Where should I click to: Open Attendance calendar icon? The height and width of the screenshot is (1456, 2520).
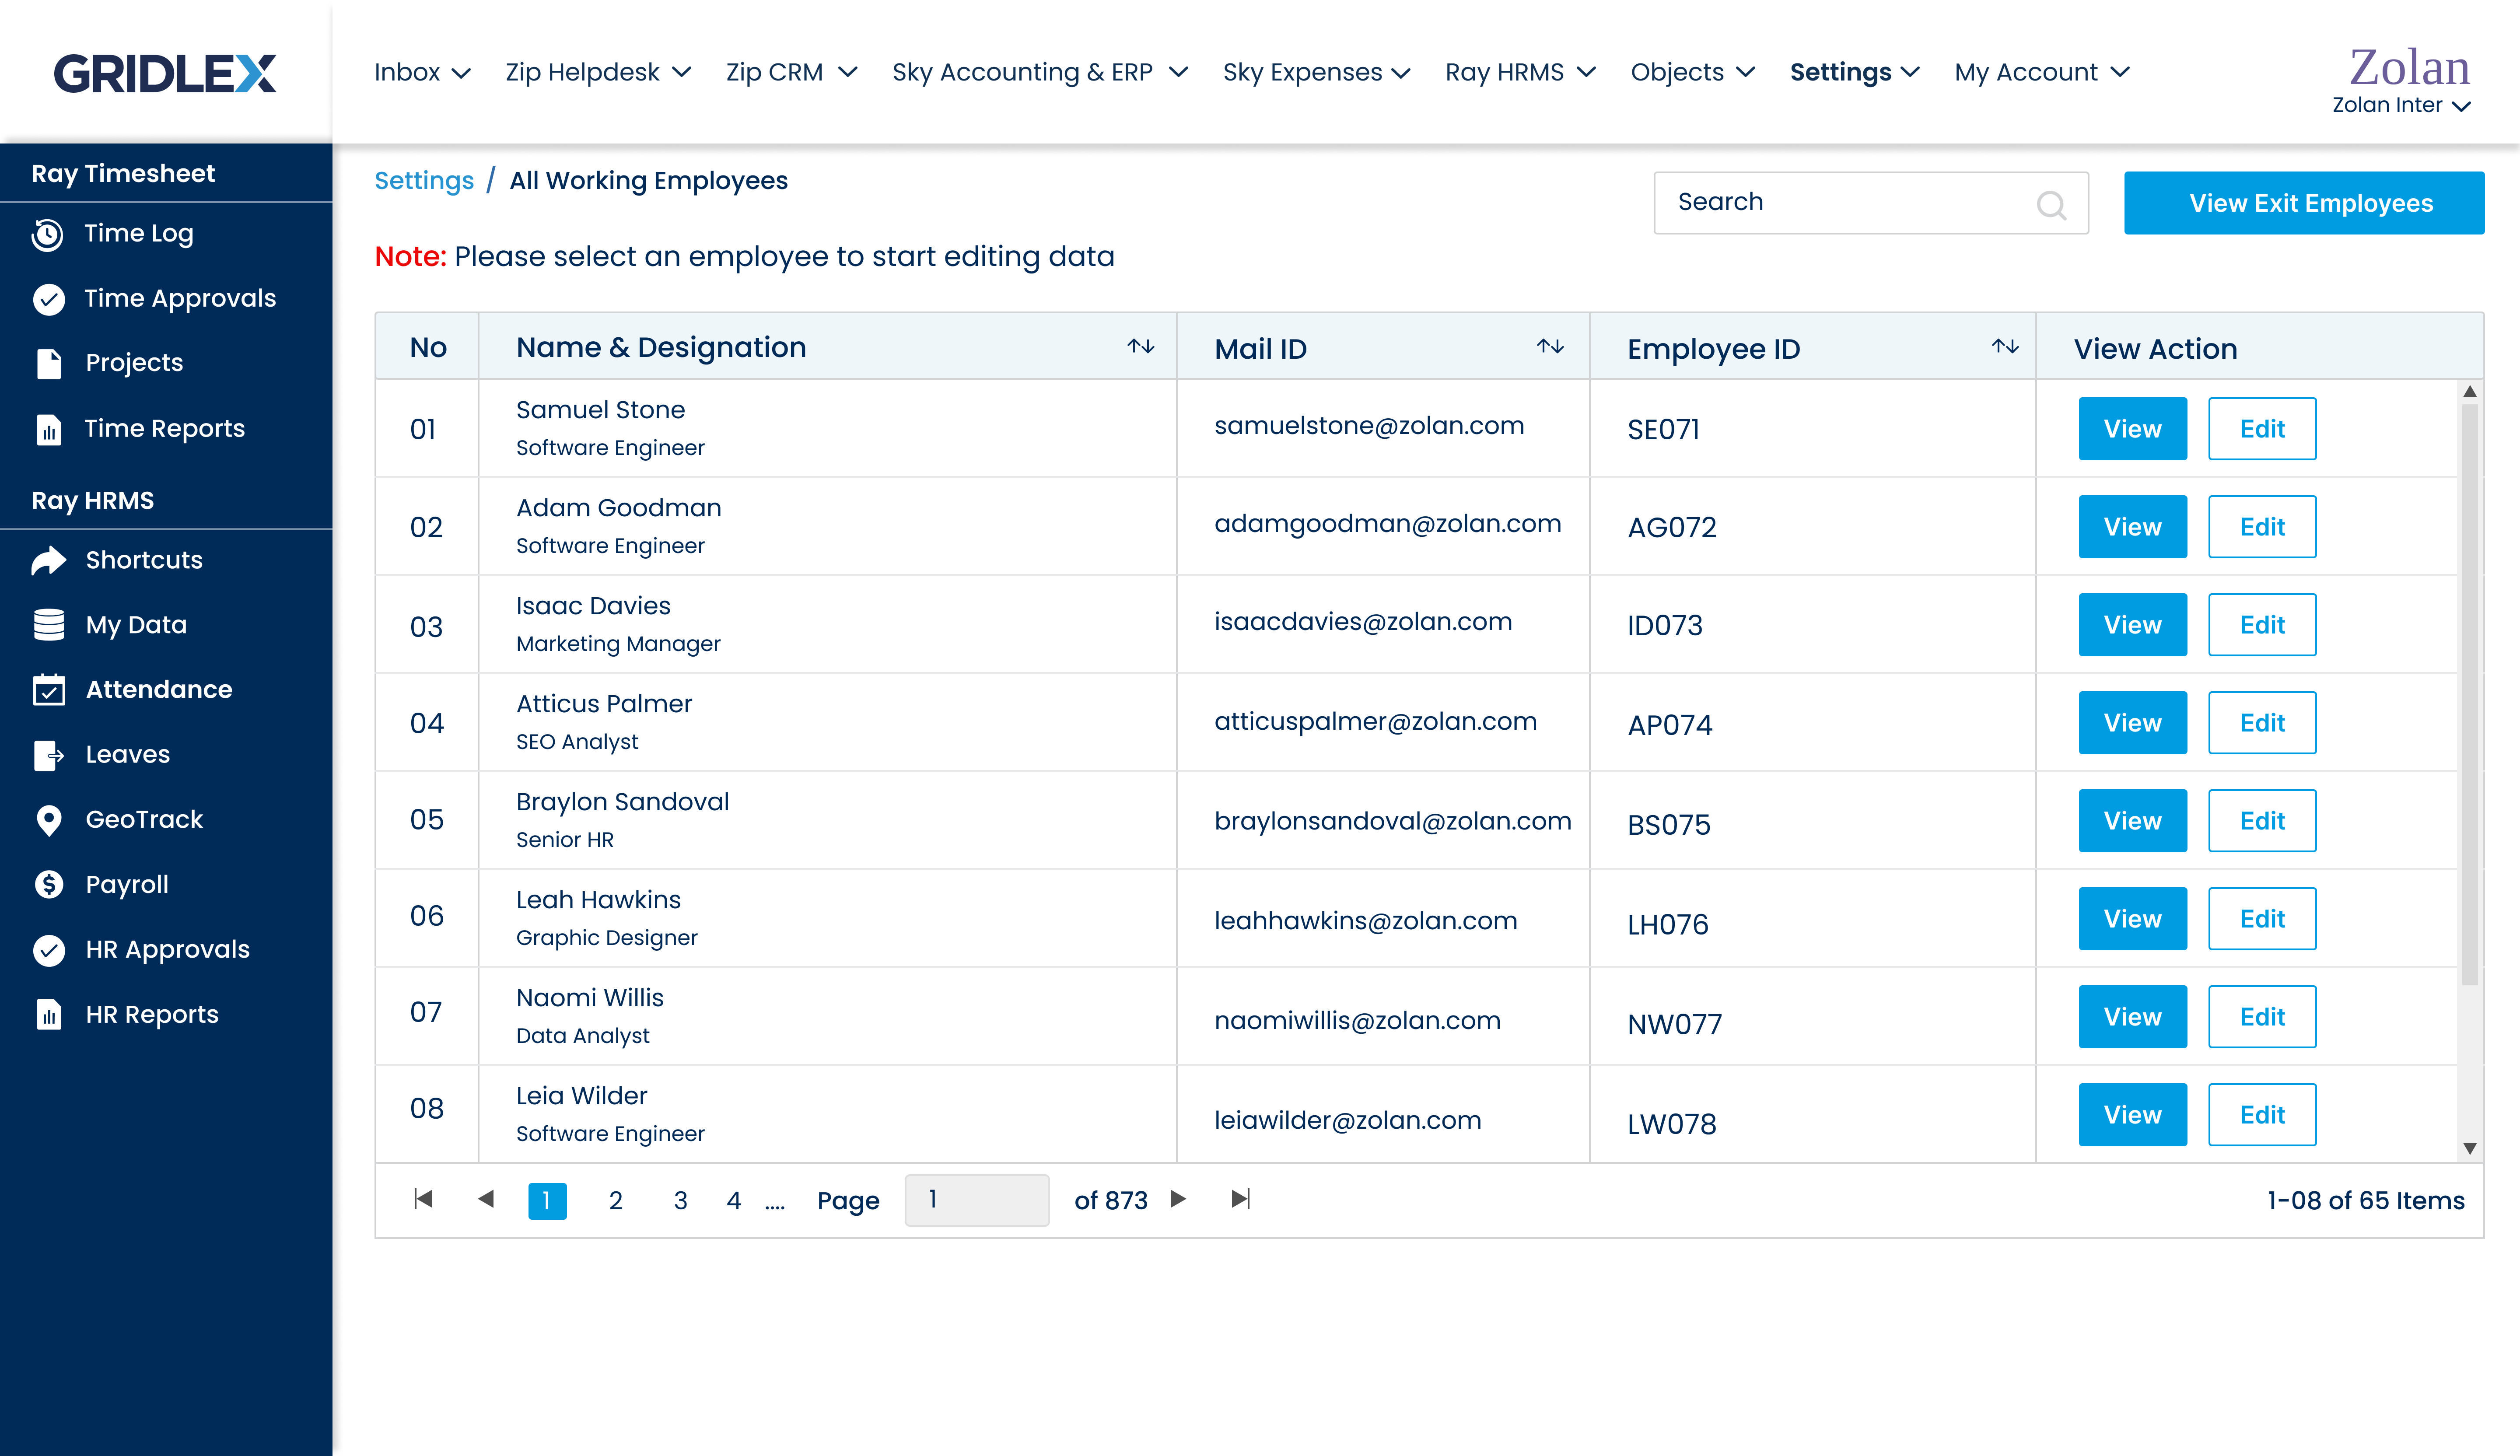point(48,690)
